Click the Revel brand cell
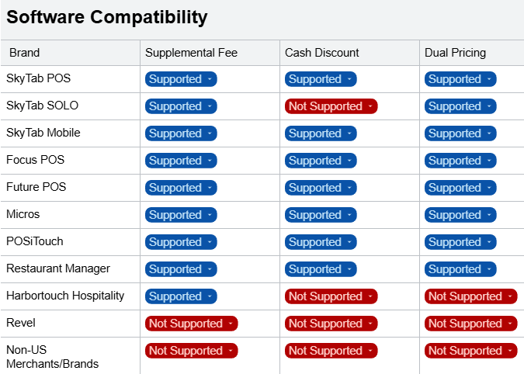524x374 pixels. 21,323
